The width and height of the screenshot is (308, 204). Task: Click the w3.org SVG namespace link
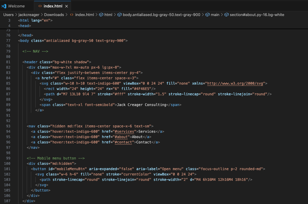point(236,83)
